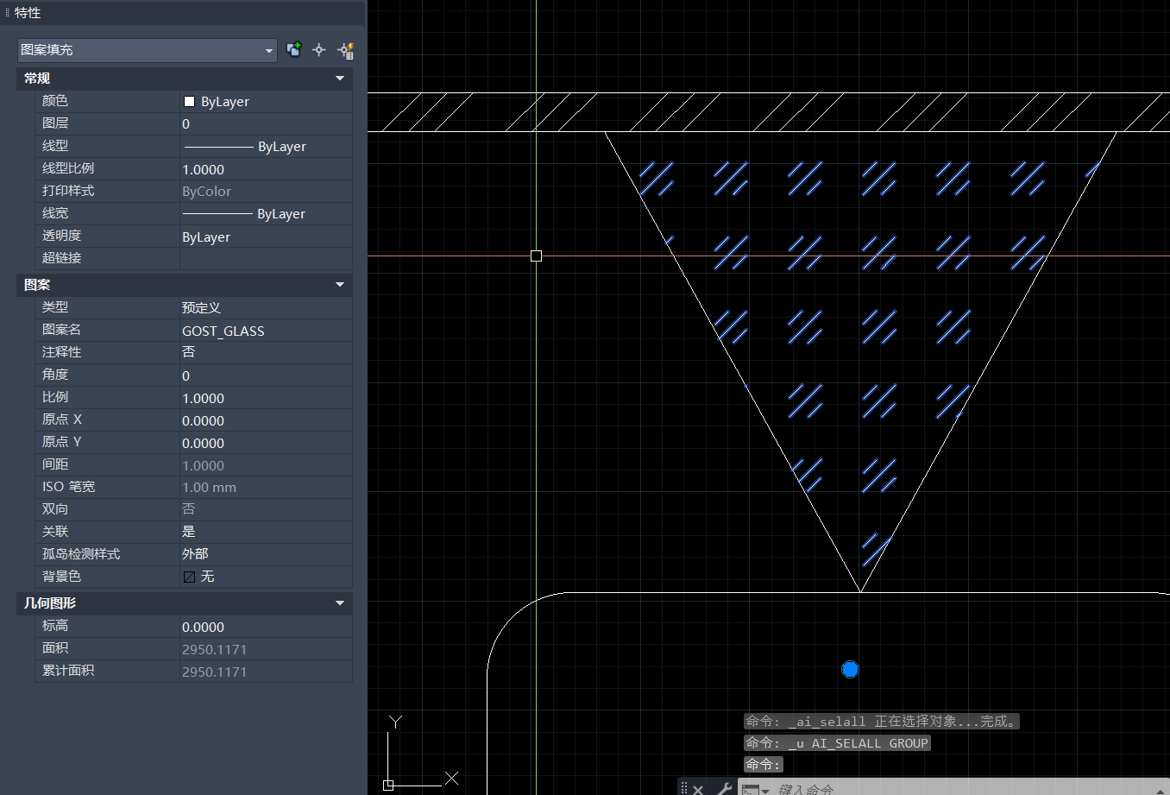Click the blue hatch grip point
The image size is (1170, 795).
click(x=850, y=669)
